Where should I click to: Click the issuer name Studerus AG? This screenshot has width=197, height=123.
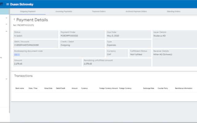pyautogui.click(x=159, y=36)
